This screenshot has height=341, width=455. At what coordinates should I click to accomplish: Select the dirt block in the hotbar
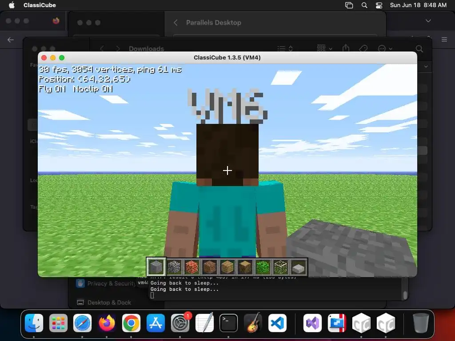[210, 267]
